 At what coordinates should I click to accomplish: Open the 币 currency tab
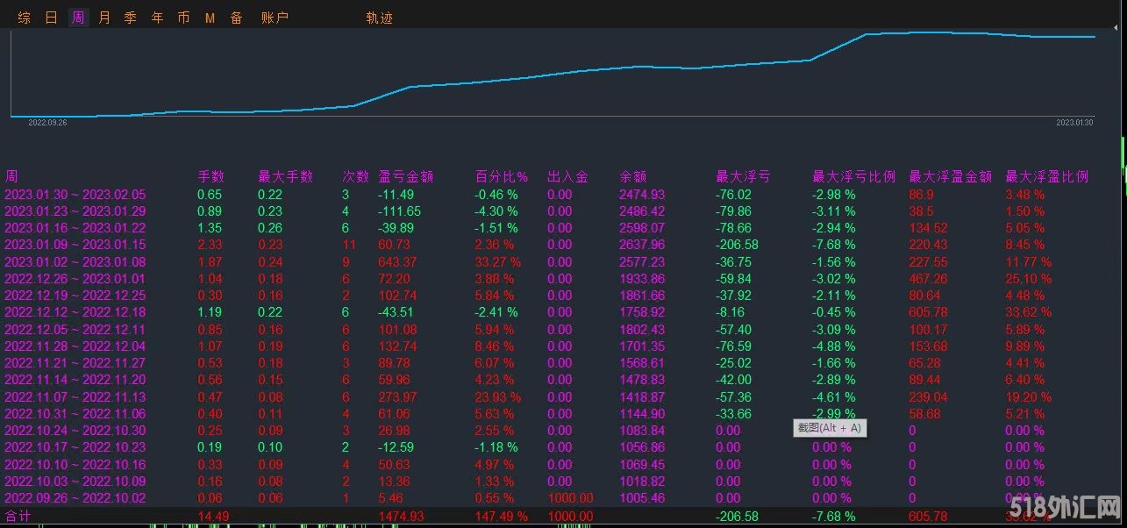pos(183,18)
